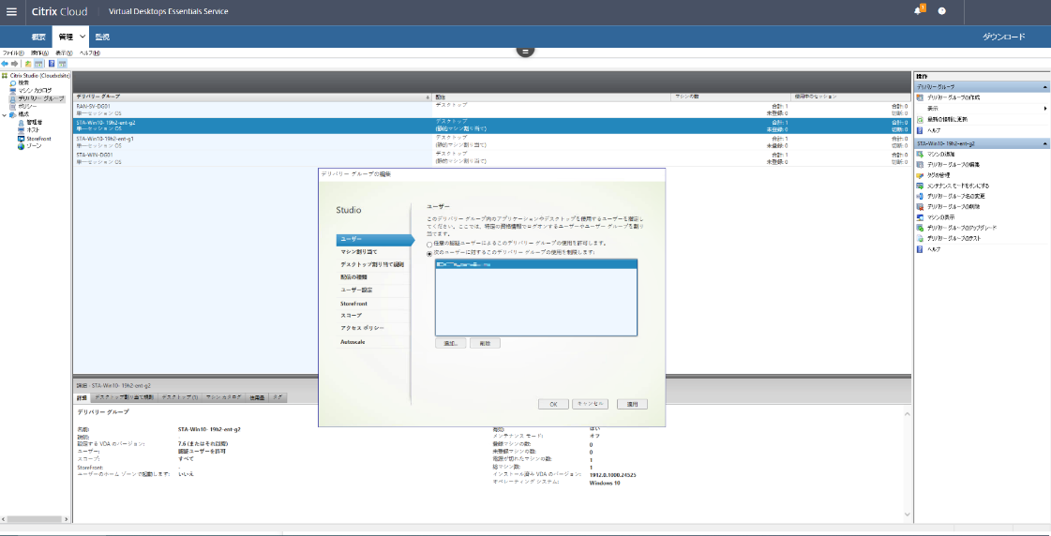1051x536 pixels.
Task: Open the 表示 menu in menu bar
Action: point(65,52)
